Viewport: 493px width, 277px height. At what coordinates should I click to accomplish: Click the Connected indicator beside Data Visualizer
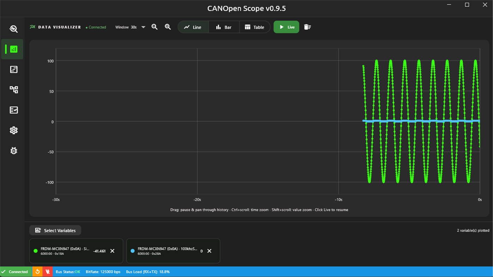pyautogui.click(x=96, y=27)
